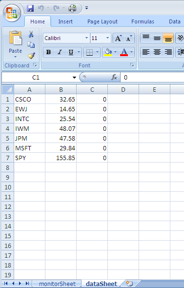Click the font size 11 box
This screenshot has height=288, width=184.
[98, 38]
